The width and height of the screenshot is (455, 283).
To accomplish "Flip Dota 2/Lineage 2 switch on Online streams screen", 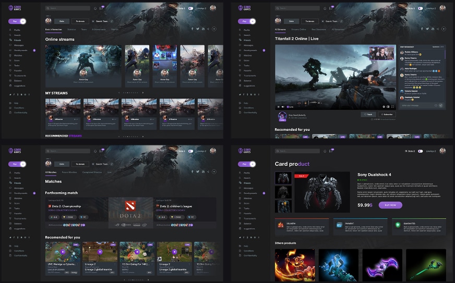I will pos(190,8).
